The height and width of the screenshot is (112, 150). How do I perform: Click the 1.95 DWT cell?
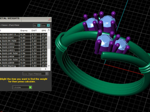click(35, 47)
